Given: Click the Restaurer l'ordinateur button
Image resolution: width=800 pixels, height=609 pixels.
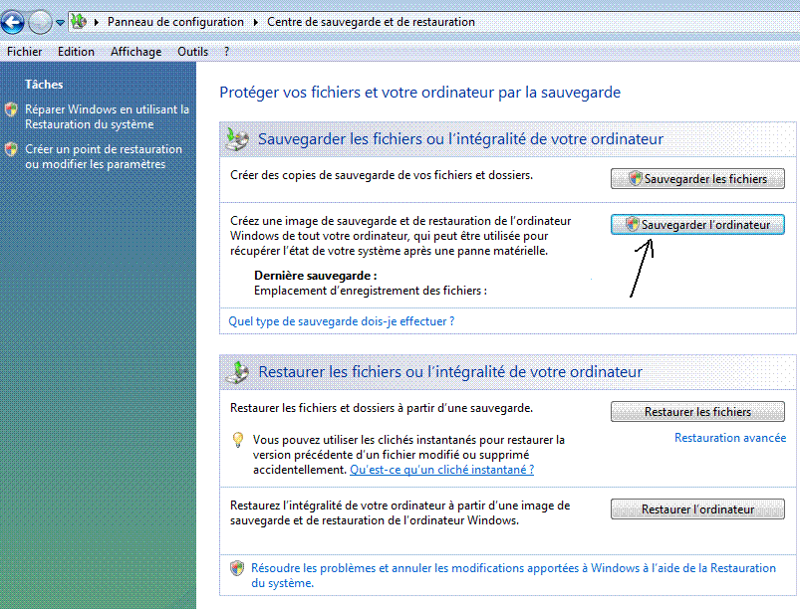Looking at the screenshot, I should pos(697,509).
